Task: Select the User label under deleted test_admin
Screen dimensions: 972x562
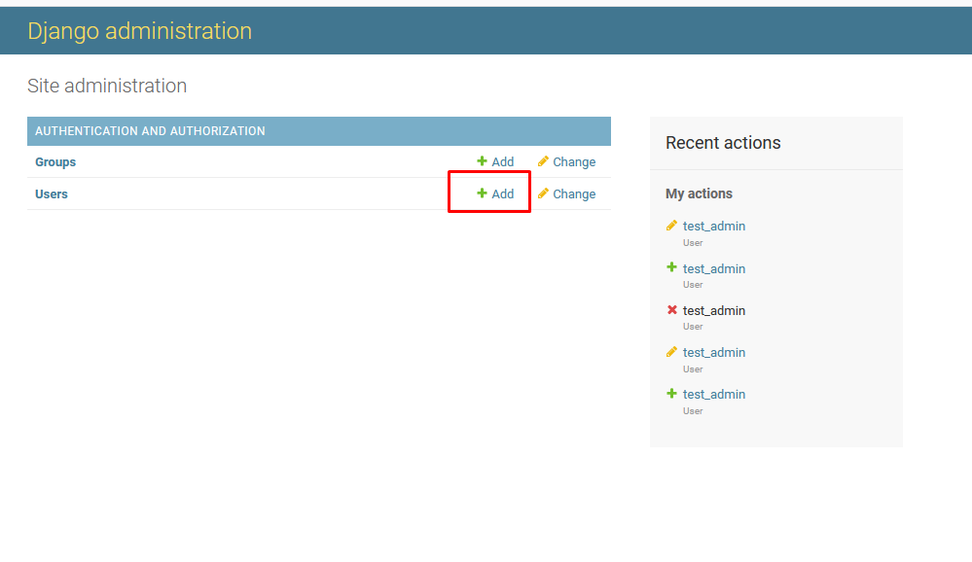Action: (693, 327)
